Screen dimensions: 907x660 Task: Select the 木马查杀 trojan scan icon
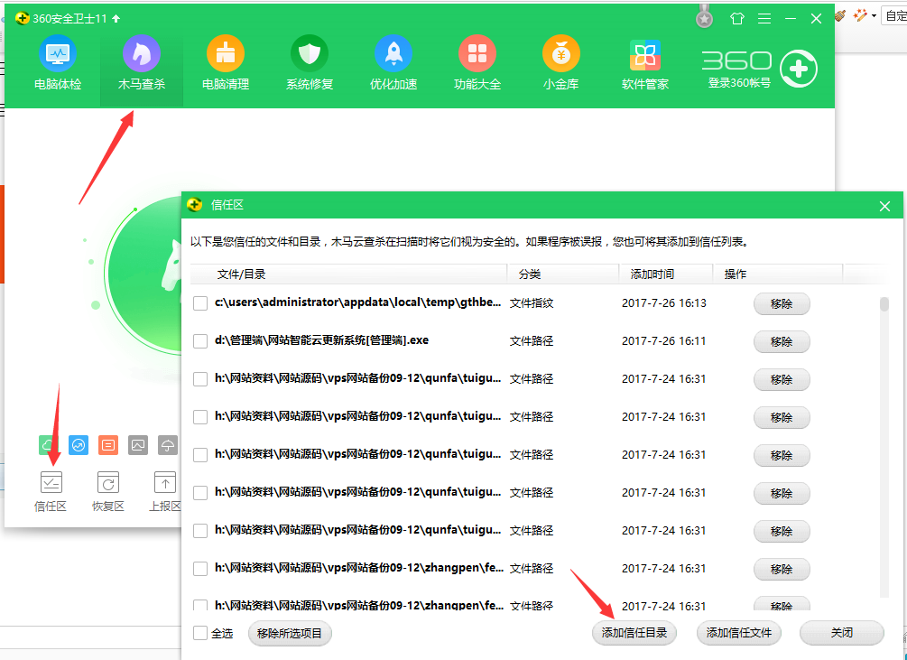[142, 54]
